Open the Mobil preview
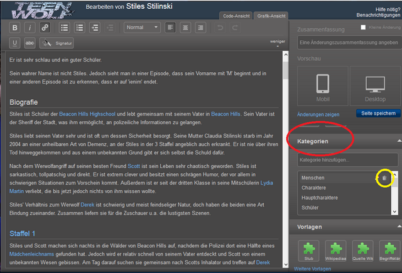Image resolution: width=402 pixels, height=273 pixels. tap(323, 86)
